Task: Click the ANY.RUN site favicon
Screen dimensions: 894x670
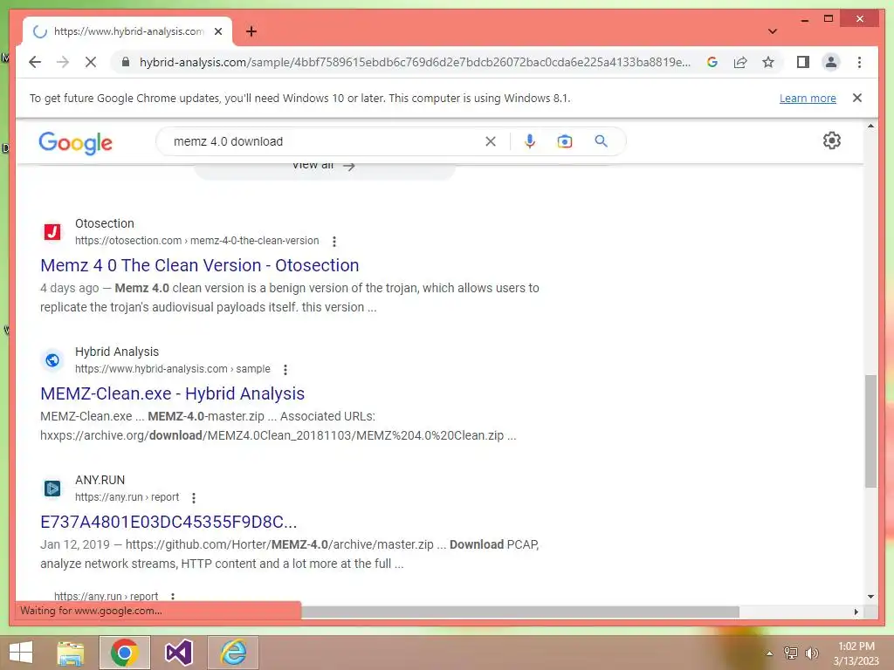Action: [52, 489]
